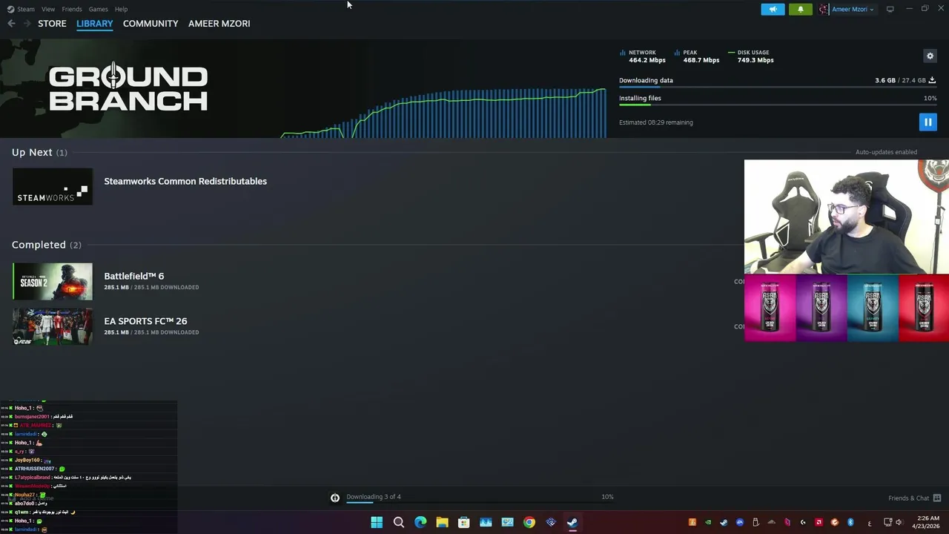Click the Peak speed stat

(697, 56)
